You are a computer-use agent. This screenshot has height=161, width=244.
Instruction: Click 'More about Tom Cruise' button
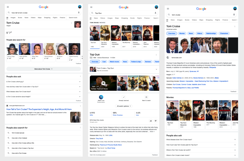(44, 69)
